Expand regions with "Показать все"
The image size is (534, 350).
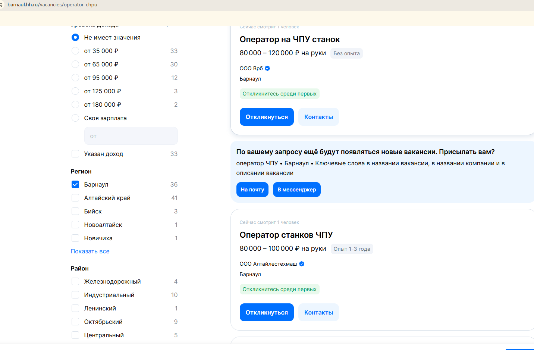[x=90, y=251]
